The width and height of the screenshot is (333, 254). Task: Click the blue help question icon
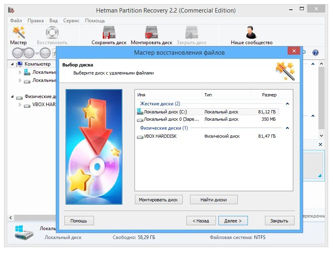click(x=315, y=52)
